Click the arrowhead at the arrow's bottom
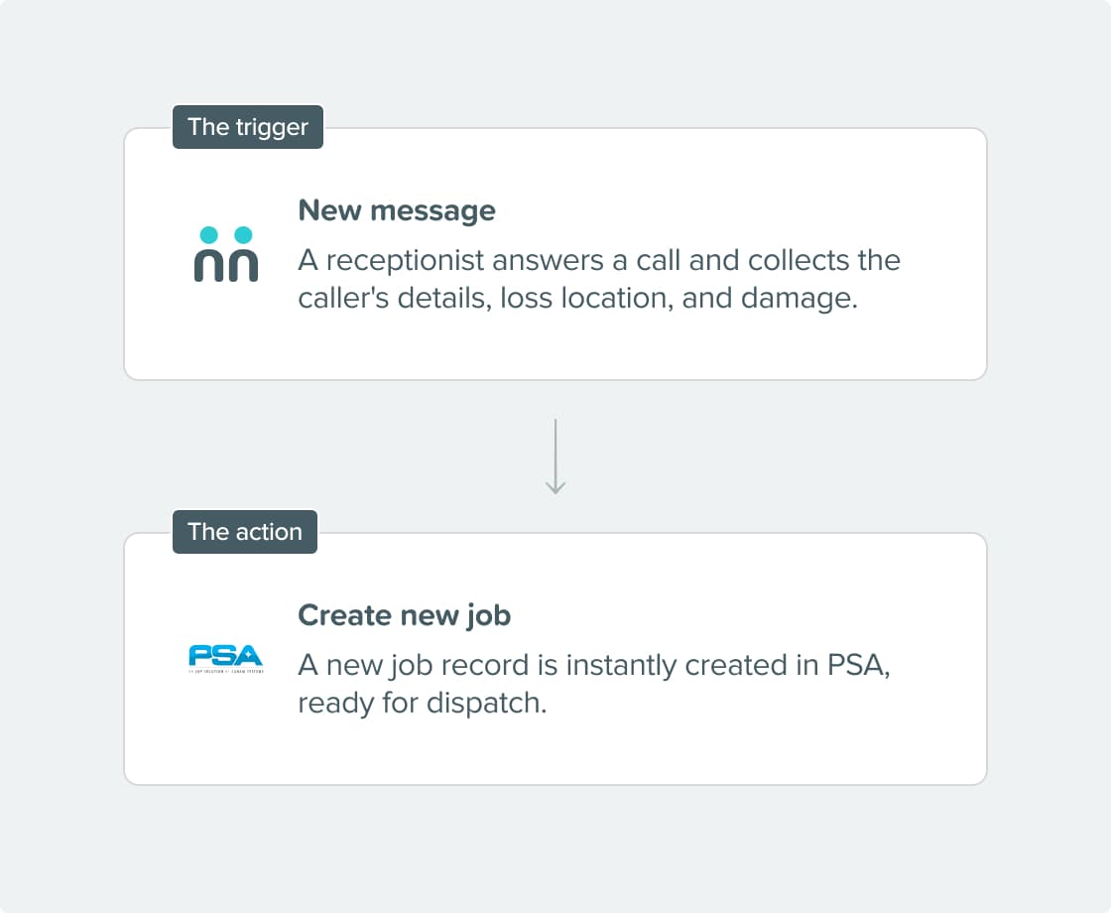 coord(555,487)
